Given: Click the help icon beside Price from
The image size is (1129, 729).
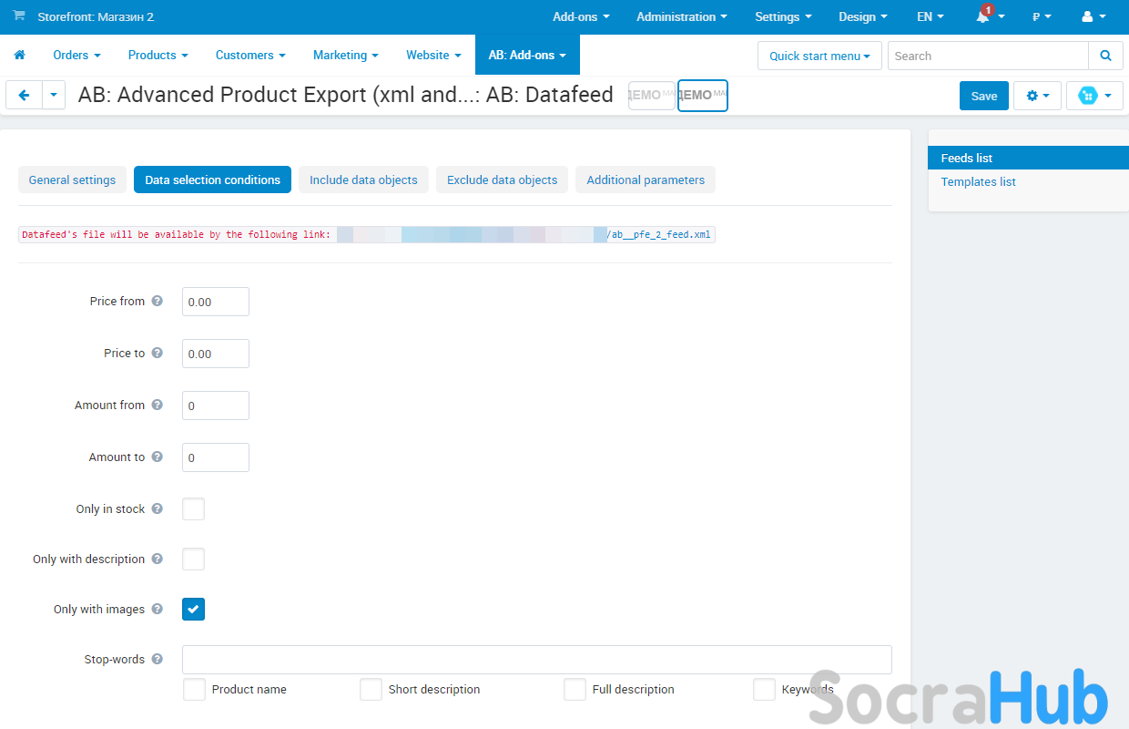Looking at the screenshot, I should tap(157, 301).
